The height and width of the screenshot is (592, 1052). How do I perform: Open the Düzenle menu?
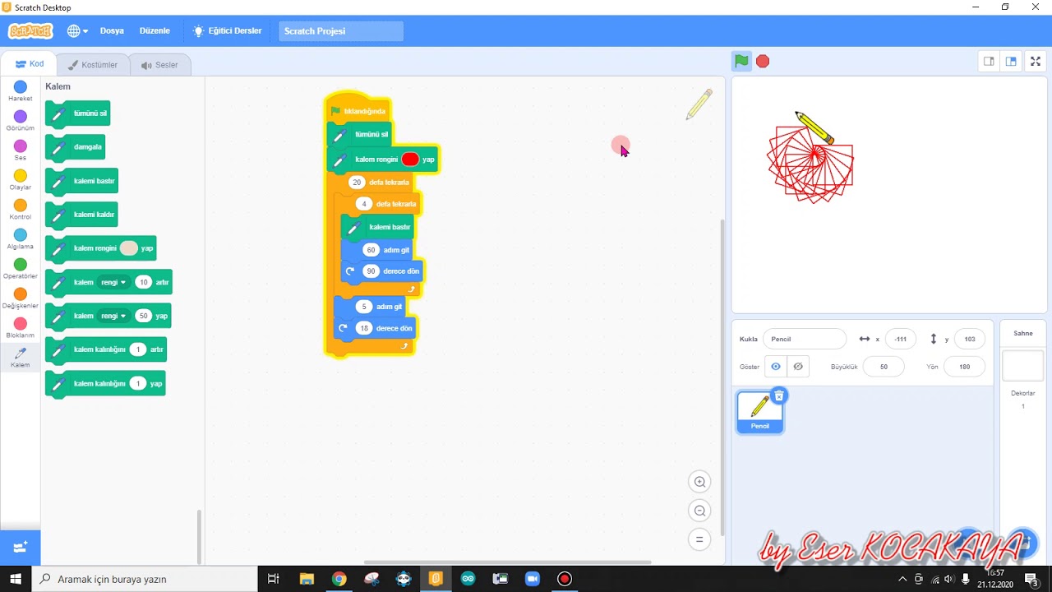pos(155,30)
